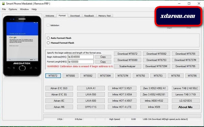The width and height of the screenshot is (204, 127).
Task: Choose the Advan E1C 3GS device
Action: click(x=59, y=88)
